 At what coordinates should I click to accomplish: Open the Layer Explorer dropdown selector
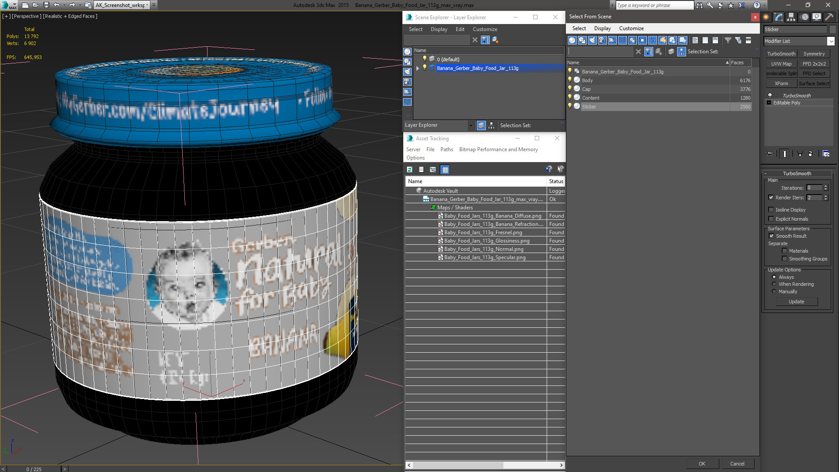[x=471, y=125]
